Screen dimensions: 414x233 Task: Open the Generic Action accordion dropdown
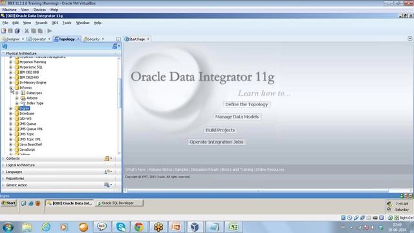tap(108, 185)
